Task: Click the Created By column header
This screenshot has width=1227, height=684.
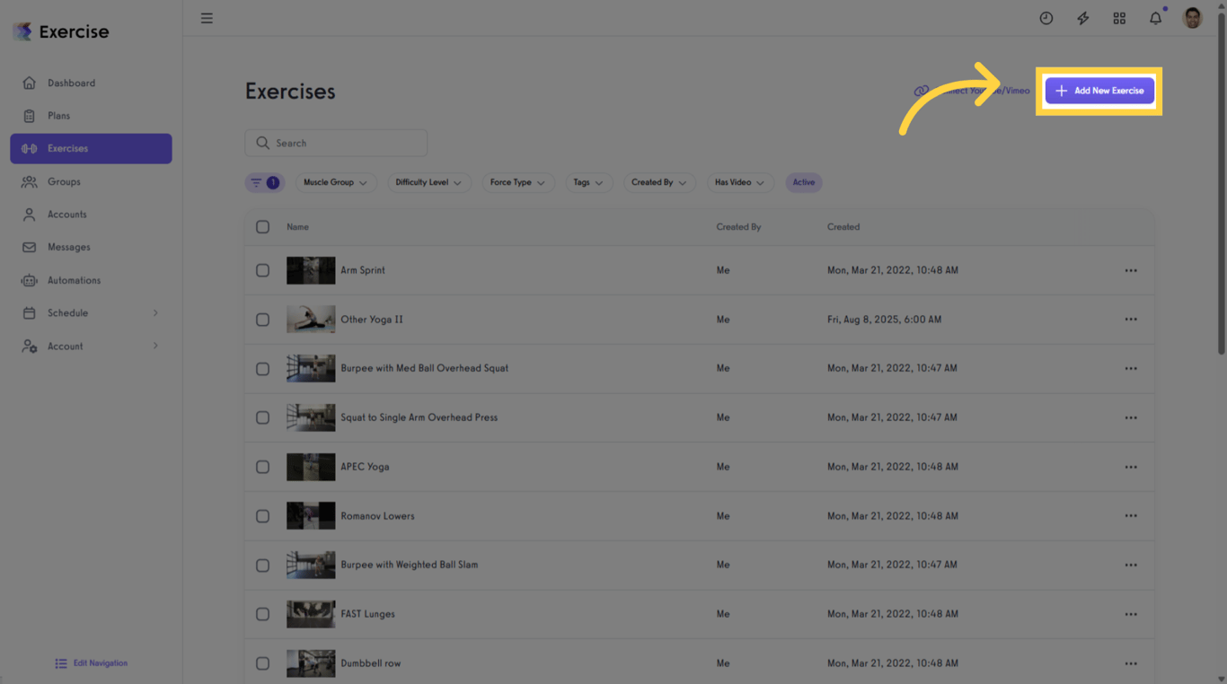Action: click(738, 227)
